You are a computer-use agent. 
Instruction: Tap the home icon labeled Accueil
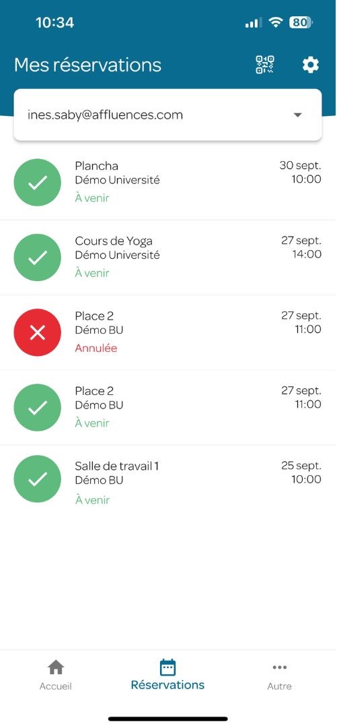coord(56,667)
